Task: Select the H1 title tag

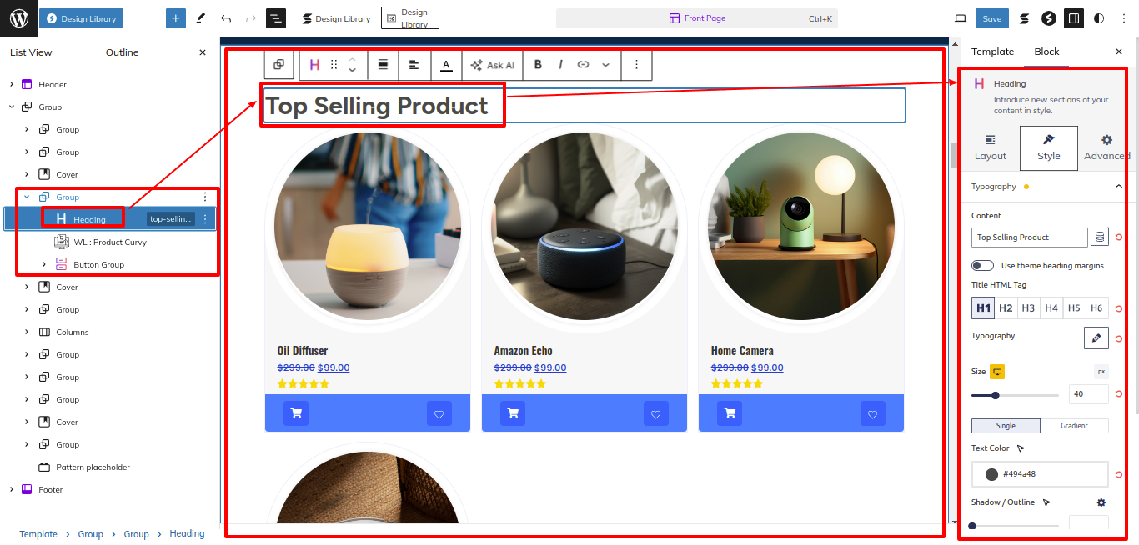Action: 983,308
